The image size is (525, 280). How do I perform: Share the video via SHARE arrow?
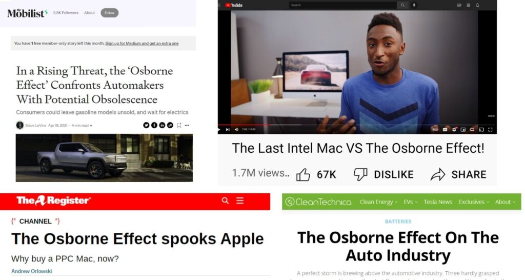pos(438,174)
